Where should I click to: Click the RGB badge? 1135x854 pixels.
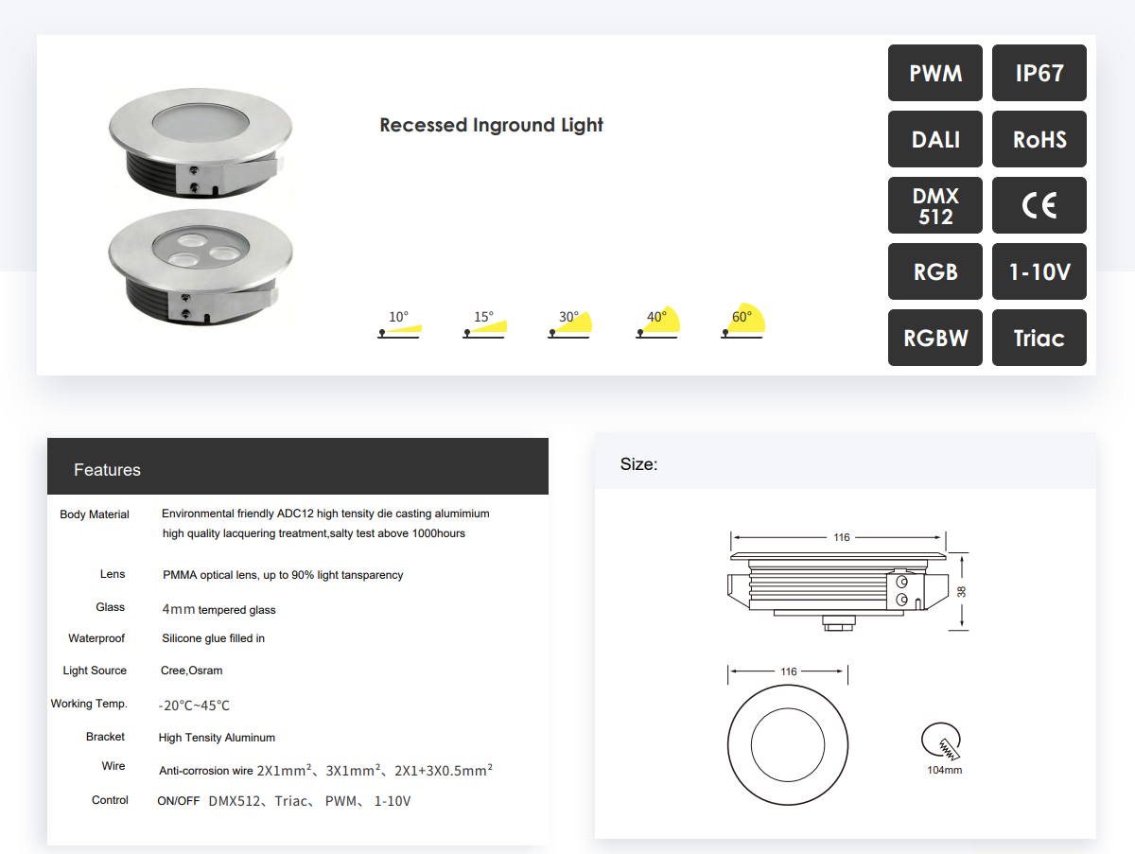[x=935, y=271]
